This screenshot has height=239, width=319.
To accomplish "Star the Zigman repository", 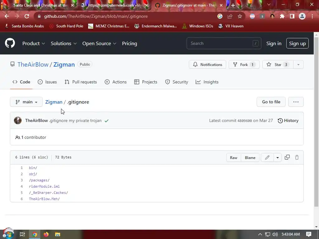I will point(278,65).
